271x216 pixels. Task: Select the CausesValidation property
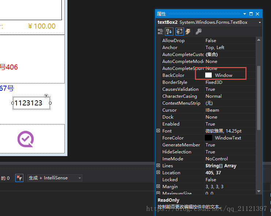click(180, 89)
